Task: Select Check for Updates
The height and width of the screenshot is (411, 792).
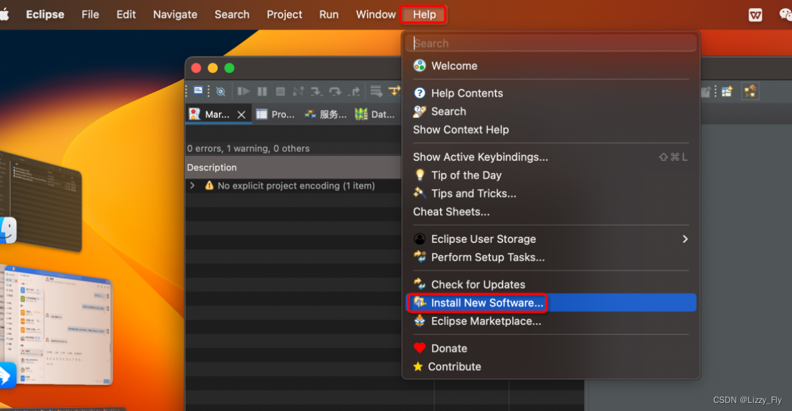Action: 551,284
